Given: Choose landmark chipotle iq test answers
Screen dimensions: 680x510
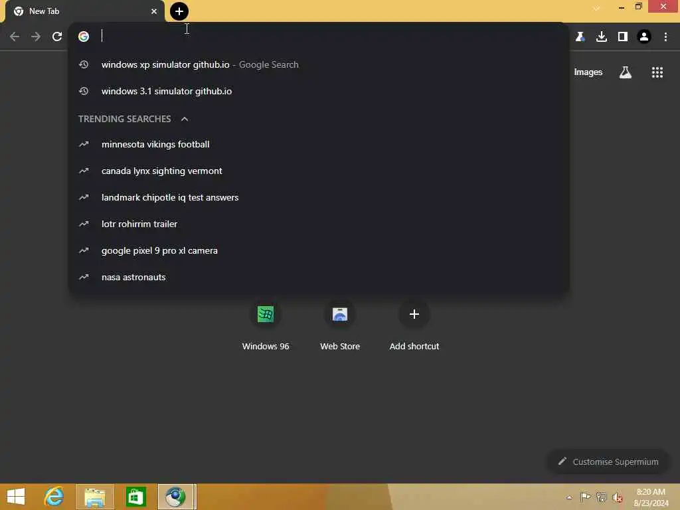Looking at the screenshot, I should (319, 197).
